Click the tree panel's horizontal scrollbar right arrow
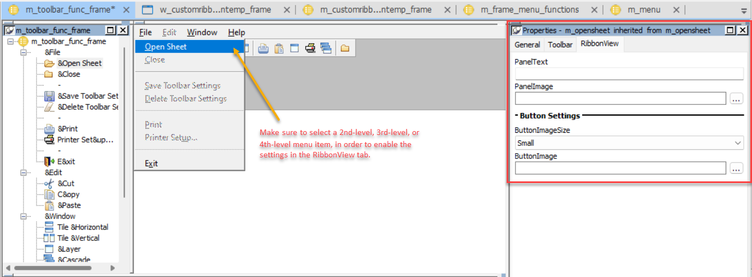This screenshot has height=277, width=752. (x=113, y=268)
